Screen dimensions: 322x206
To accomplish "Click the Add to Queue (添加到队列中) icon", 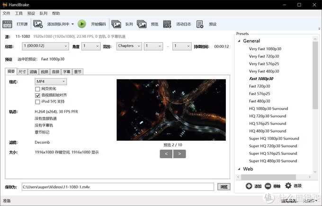I will click(38, 24).
